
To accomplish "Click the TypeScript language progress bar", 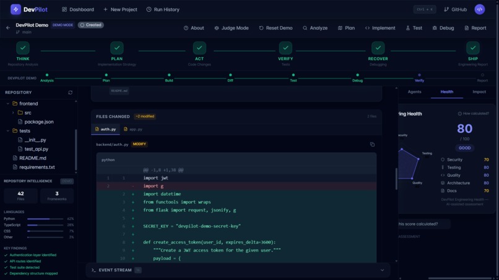I will (45, 225).
